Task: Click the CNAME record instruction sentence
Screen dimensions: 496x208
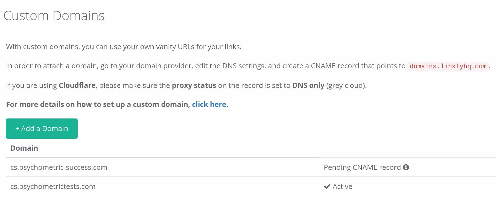Action: [248, 66]
